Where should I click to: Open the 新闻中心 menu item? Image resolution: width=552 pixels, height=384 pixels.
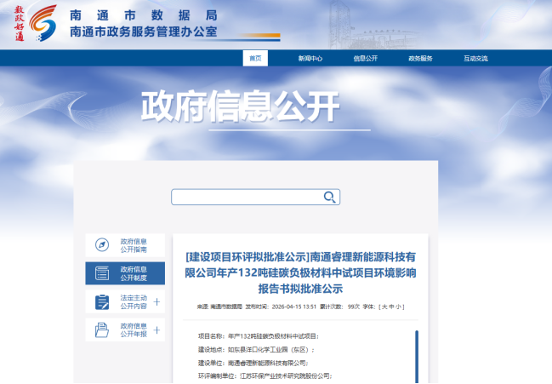(310, 59)
